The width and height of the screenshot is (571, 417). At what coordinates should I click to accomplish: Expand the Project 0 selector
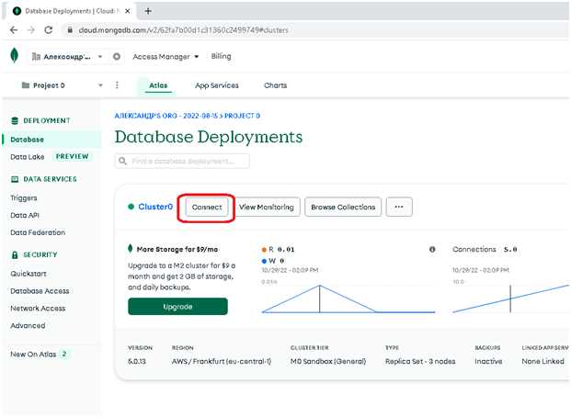(x=100, y=85)
